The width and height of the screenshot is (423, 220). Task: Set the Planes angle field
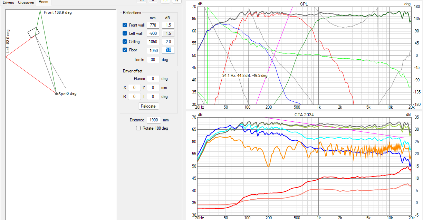153,79
